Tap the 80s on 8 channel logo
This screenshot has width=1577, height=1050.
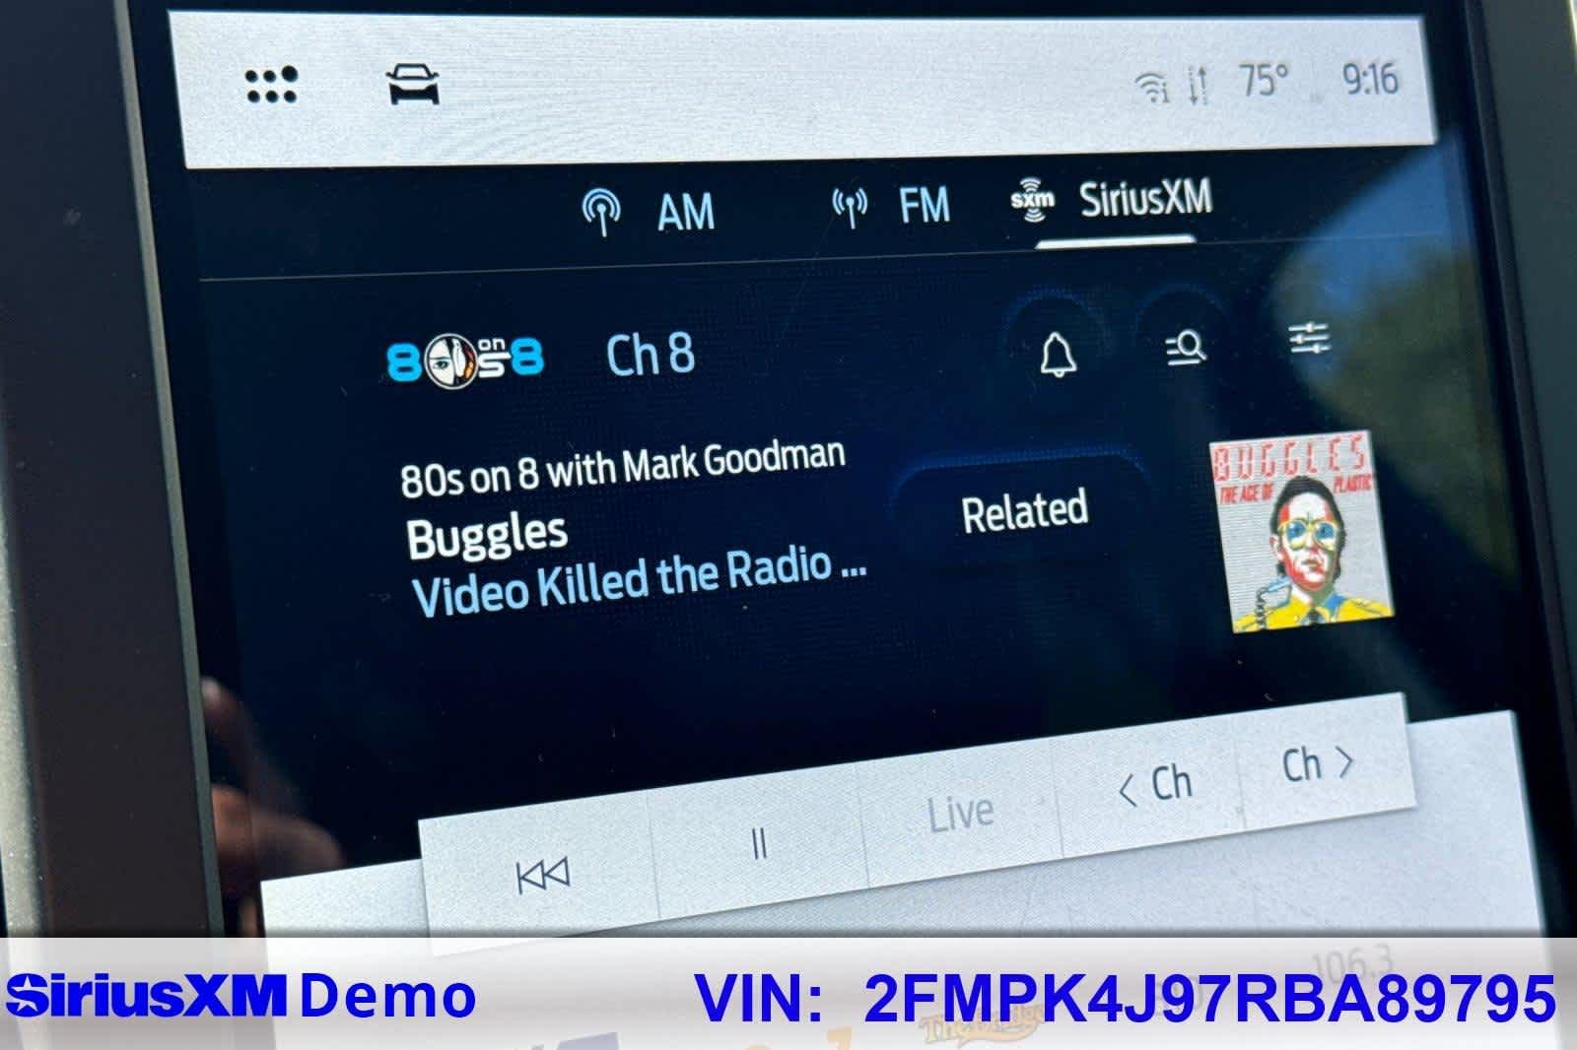pos(465,361)
